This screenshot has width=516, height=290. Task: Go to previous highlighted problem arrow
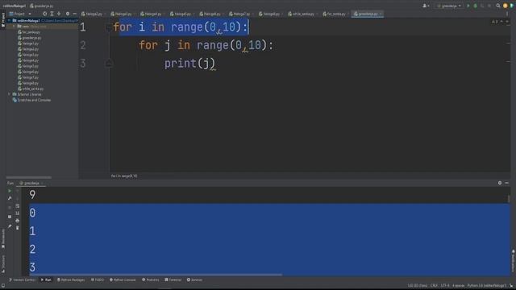coord(501,22)
